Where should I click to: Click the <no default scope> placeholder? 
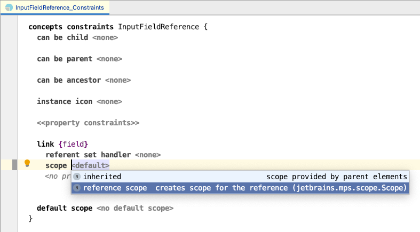click(135, 208)
